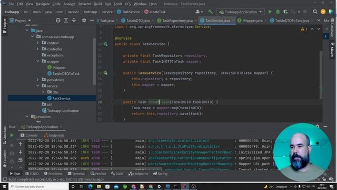Hide Run panel with minimize icon
This screenshot has height=190, width=337.
click(325, 127)
